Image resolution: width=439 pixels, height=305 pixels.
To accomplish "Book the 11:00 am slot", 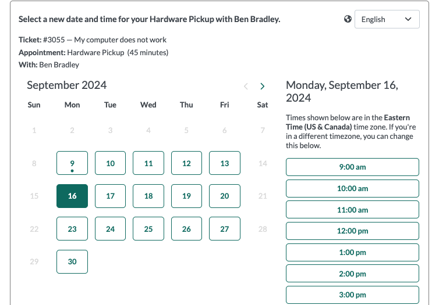I will click(352, 210).
